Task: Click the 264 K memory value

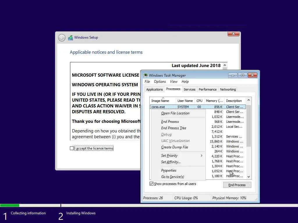Action: [218, 151]
